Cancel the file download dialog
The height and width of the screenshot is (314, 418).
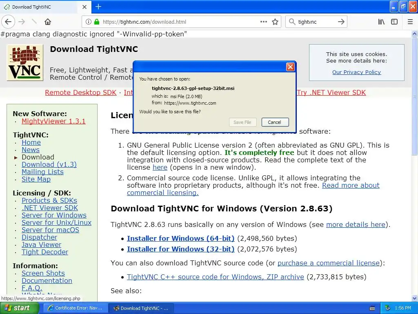[x=275, y=122]
